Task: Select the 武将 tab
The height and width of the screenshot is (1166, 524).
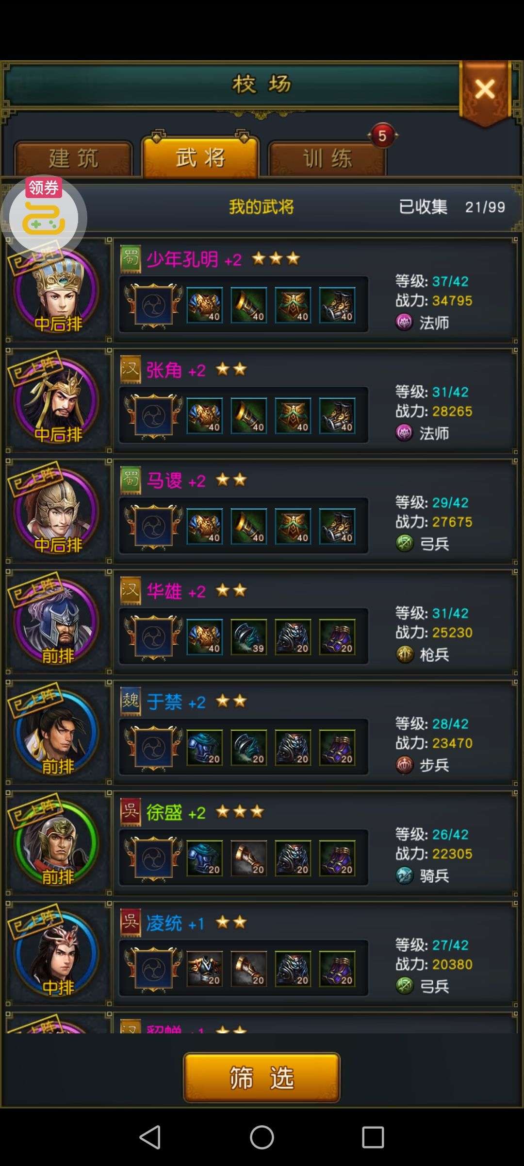Action: click(x=200, y=156)
